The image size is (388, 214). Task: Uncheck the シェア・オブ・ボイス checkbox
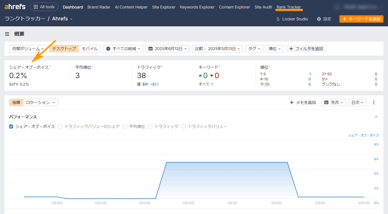coord(11,127)
